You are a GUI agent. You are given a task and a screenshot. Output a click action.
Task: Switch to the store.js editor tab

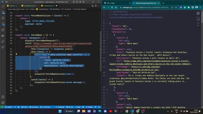[x=12, y=6]
